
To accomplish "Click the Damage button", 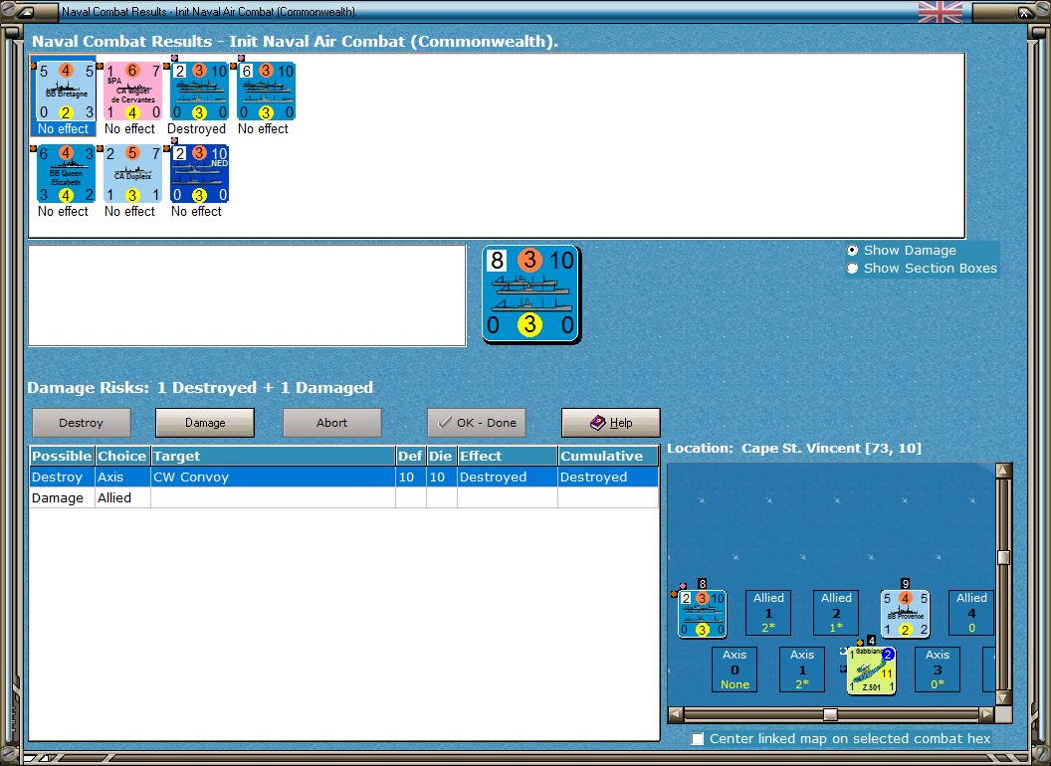I will (x=205, y=423).
